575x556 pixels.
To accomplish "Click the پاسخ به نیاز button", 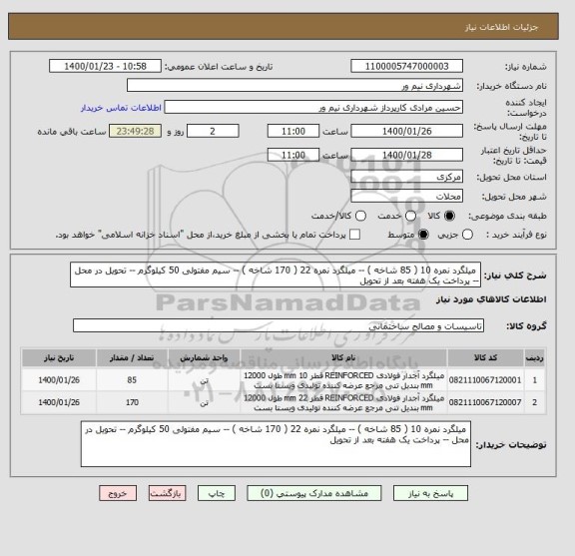I will [430, 493].
